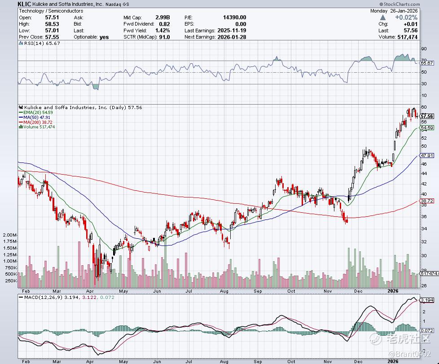This screenshot has height=364, width=439.
Task: Click the SCTR (MidCap) value 91.0
Action: pyautogui.click(x=165, y=37)
